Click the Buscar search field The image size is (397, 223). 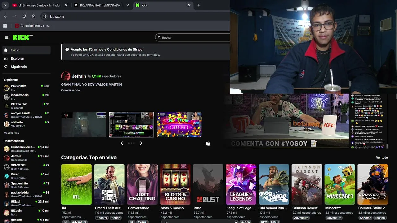click(x=193, y=37)
